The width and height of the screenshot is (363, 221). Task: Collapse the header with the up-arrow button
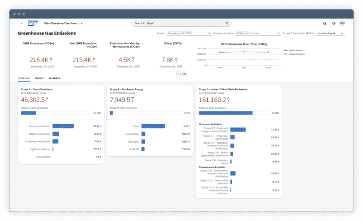point(179,74)
